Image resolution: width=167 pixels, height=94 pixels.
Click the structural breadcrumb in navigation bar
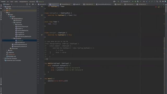point(32,2)
